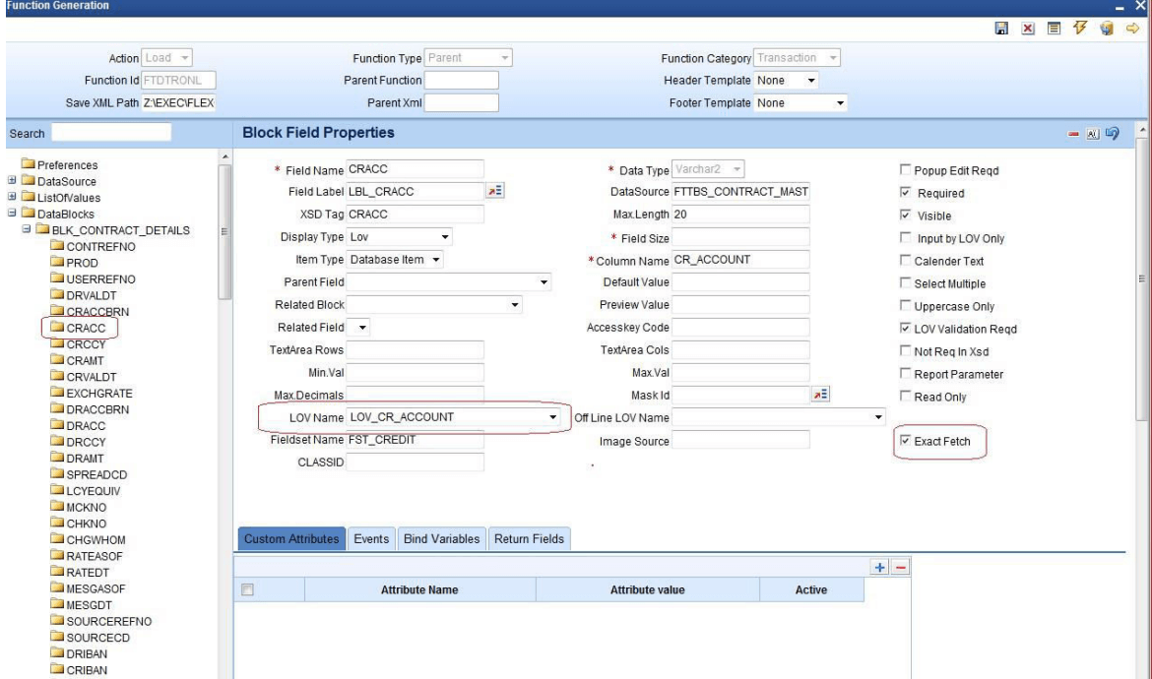This screenshot has height=679, width=1152.
Task: Select the MCKNO tree item
Action: click(86, 507)
